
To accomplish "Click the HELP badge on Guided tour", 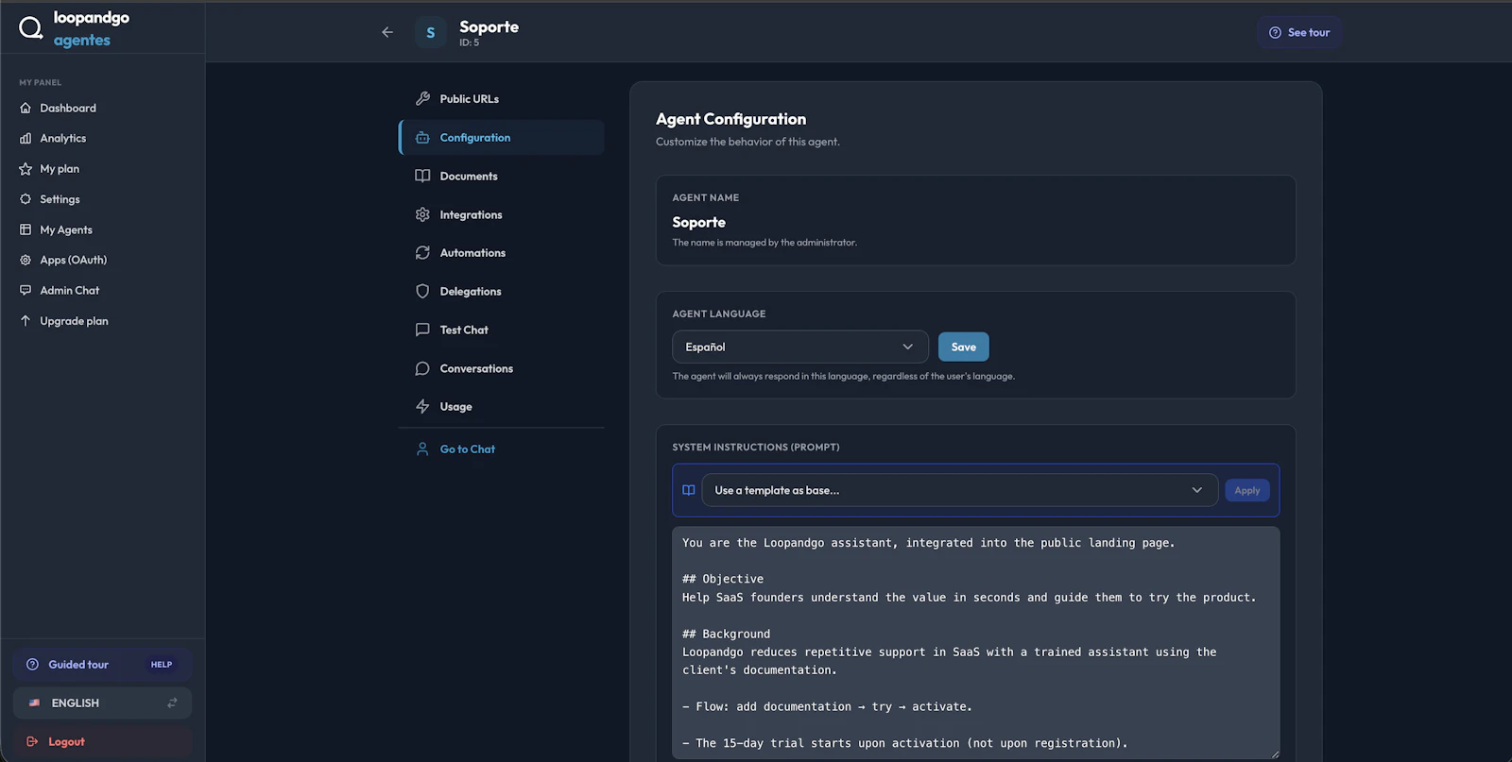I will [x=162, y=665].
